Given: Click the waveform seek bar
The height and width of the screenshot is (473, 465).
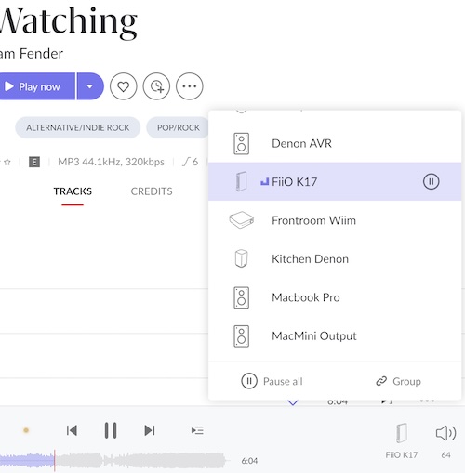Looking at the screenshot, I should point(113,460).
